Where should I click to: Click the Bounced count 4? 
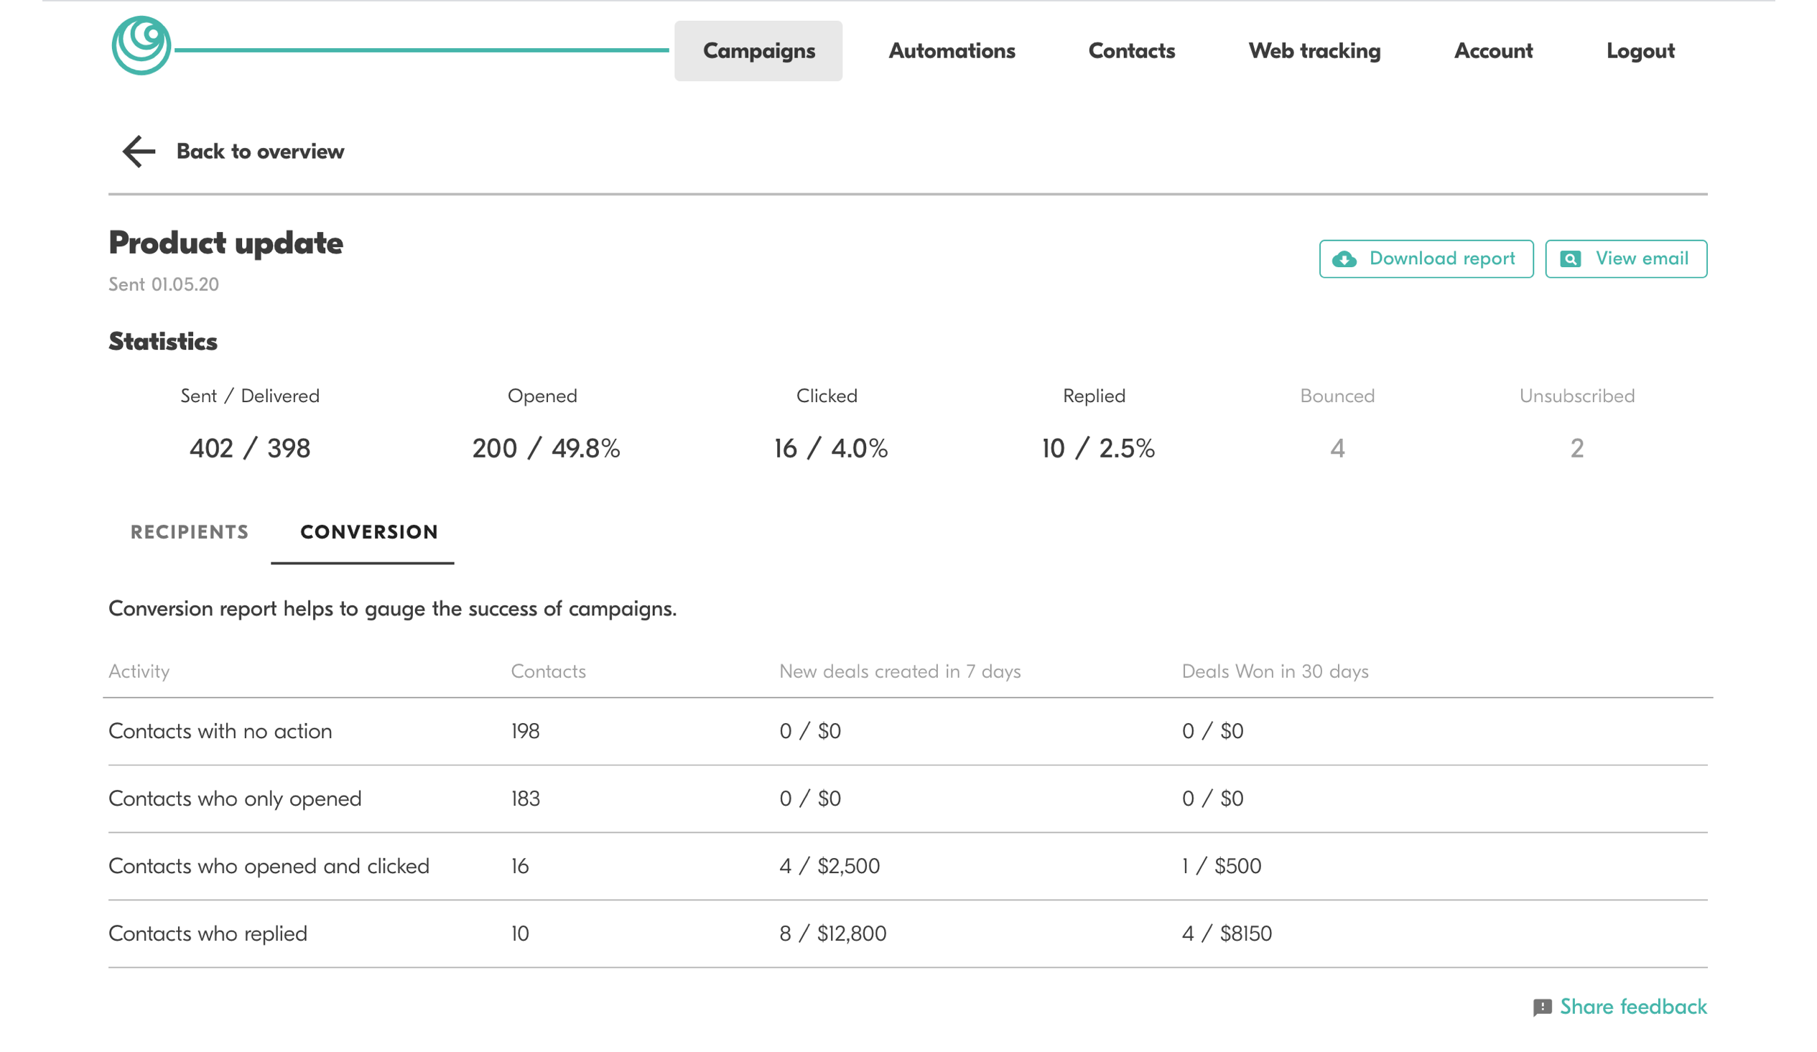click(1337, 449)
